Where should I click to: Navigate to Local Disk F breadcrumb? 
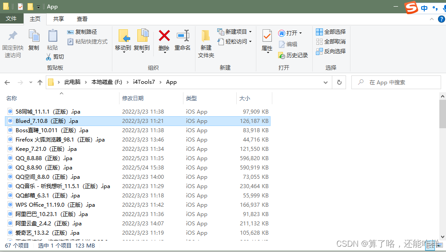pyautogui.click(x=107, y=82)
